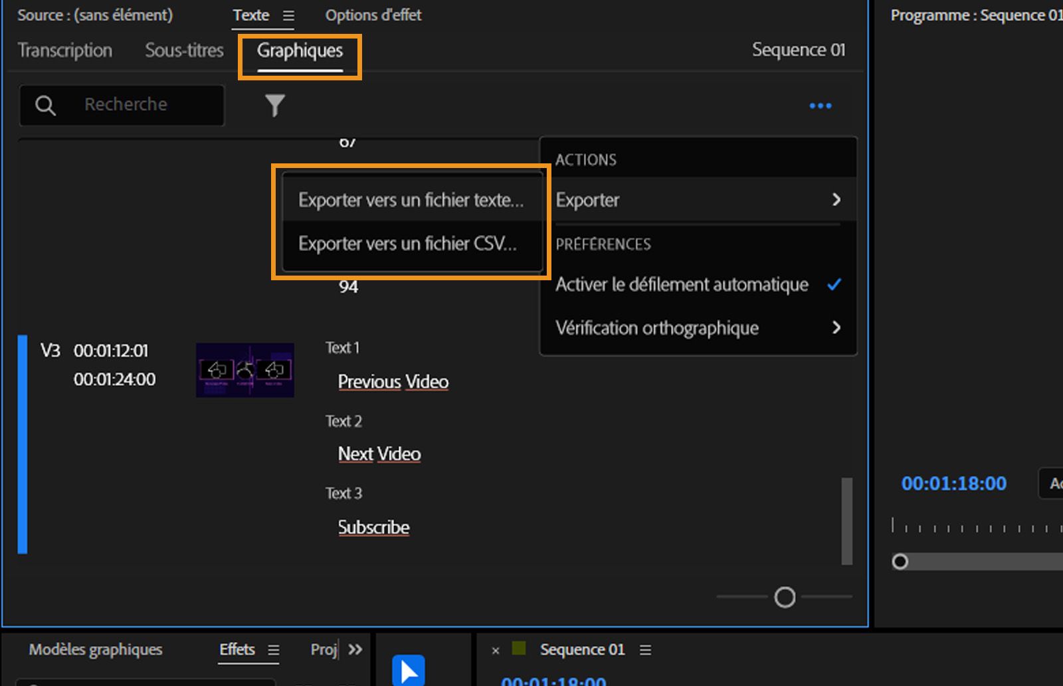Show hidden panel tabs via double chevron

(355, 649)
